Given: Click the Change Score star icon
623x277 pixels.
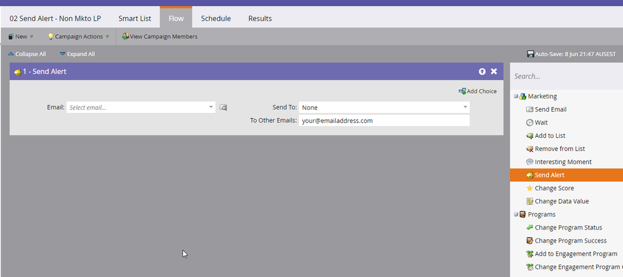Looking at the screenshot, I should pyautogui.click(x=529, y=188).
